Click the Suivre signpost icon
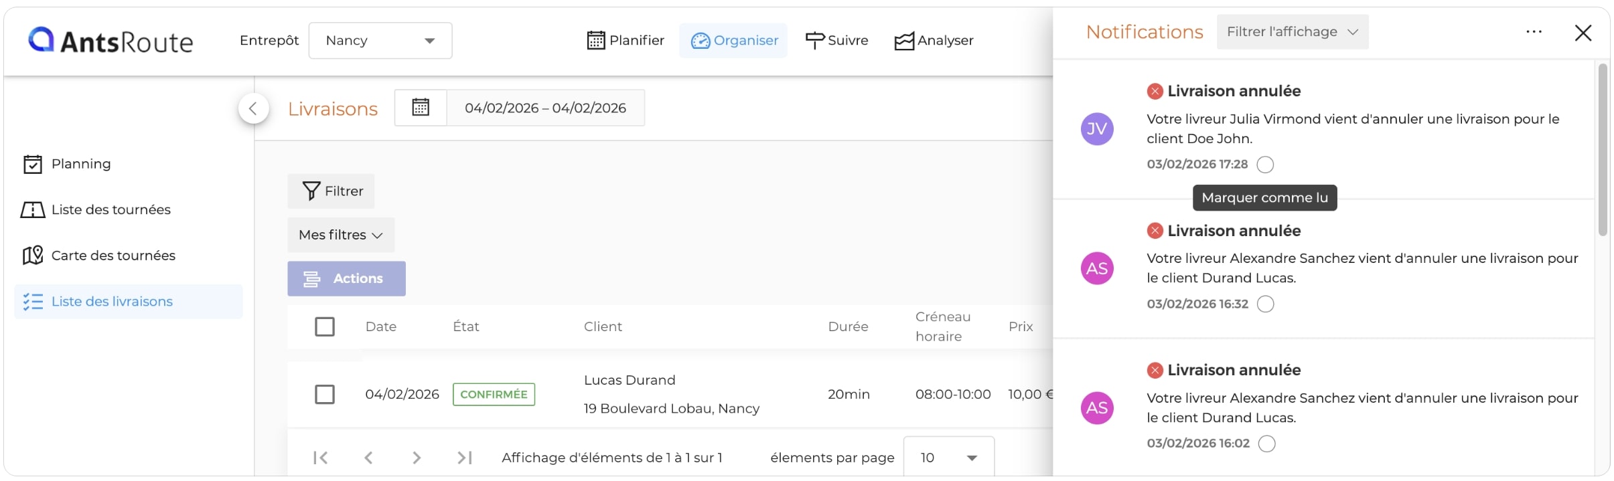Viewport: 1614px width, 481px height. pyautogui.click(x=814, y=41)
